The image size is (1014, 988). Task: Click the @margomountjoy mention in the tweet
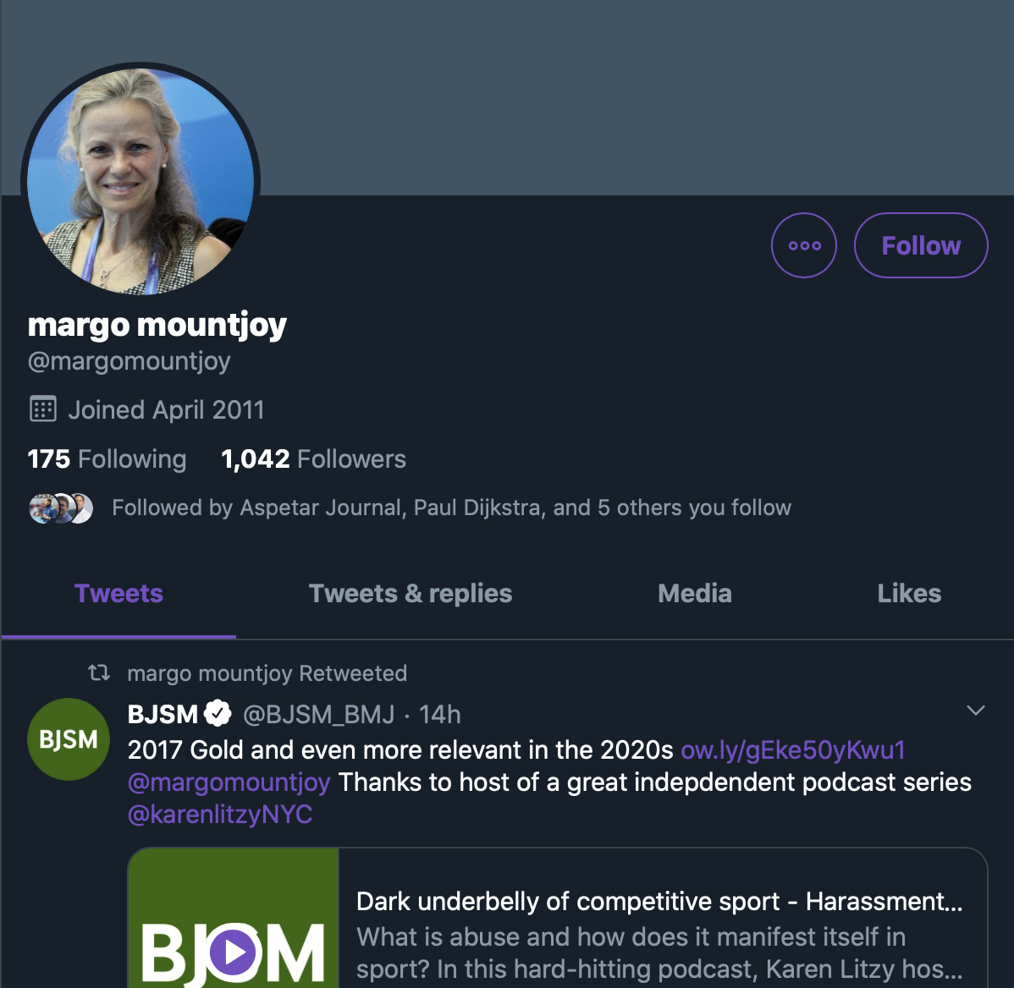click(x=229, y=782)
